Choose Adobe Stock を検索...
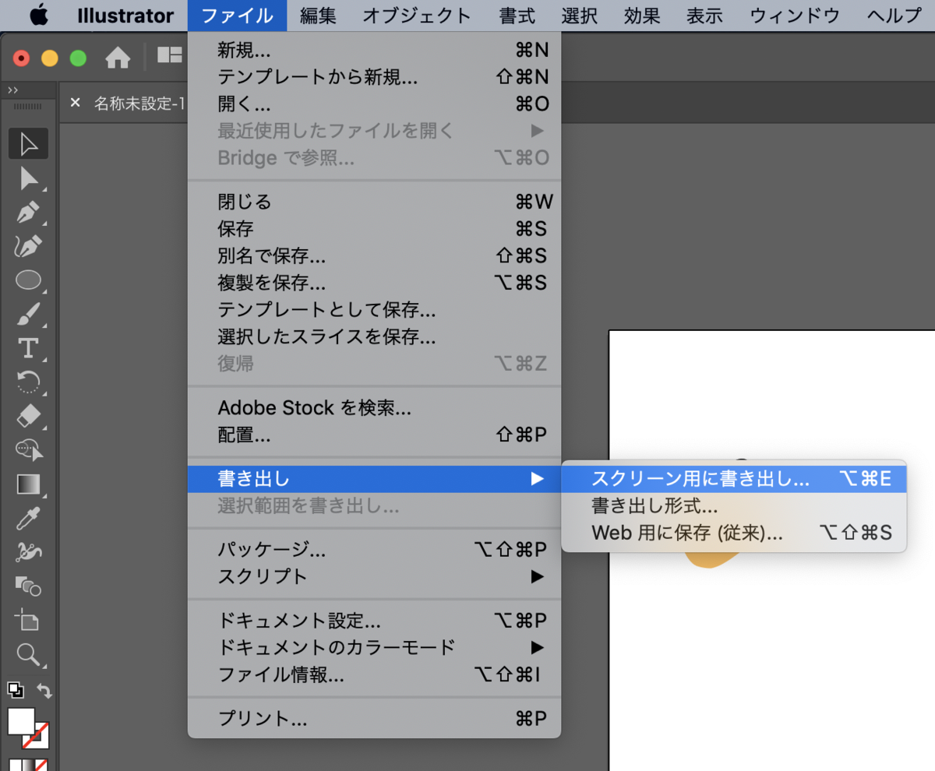 (374, 407)
